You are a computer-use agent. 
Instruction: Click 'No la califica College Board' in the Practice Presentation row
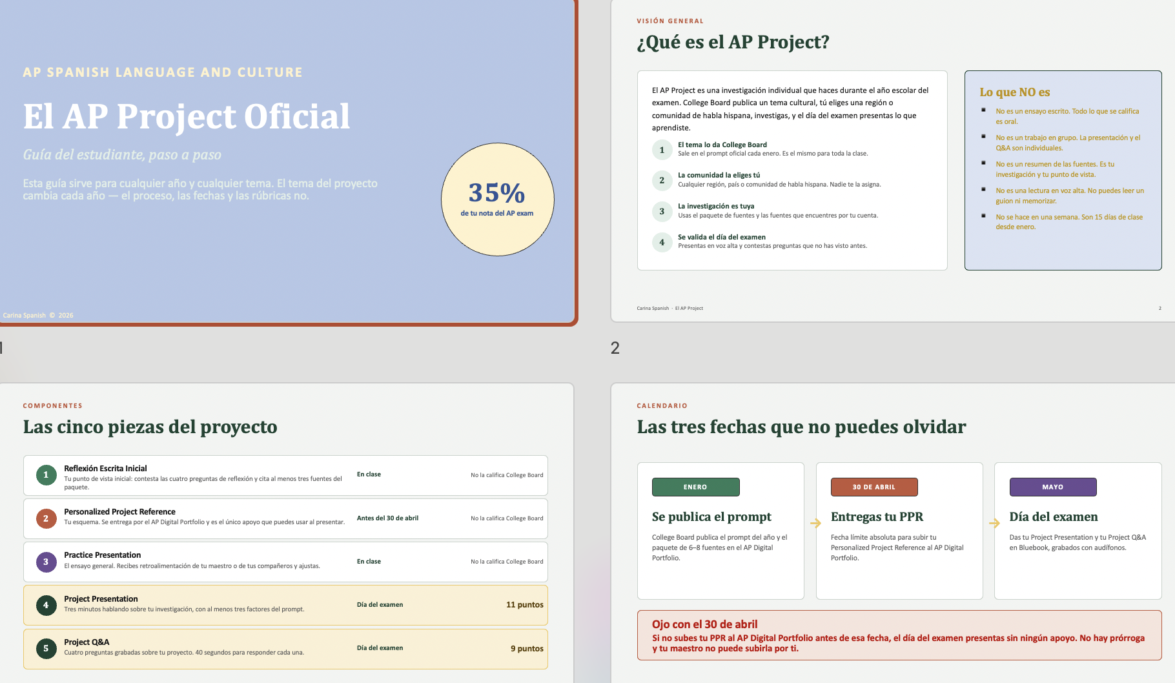coord(507,562)
